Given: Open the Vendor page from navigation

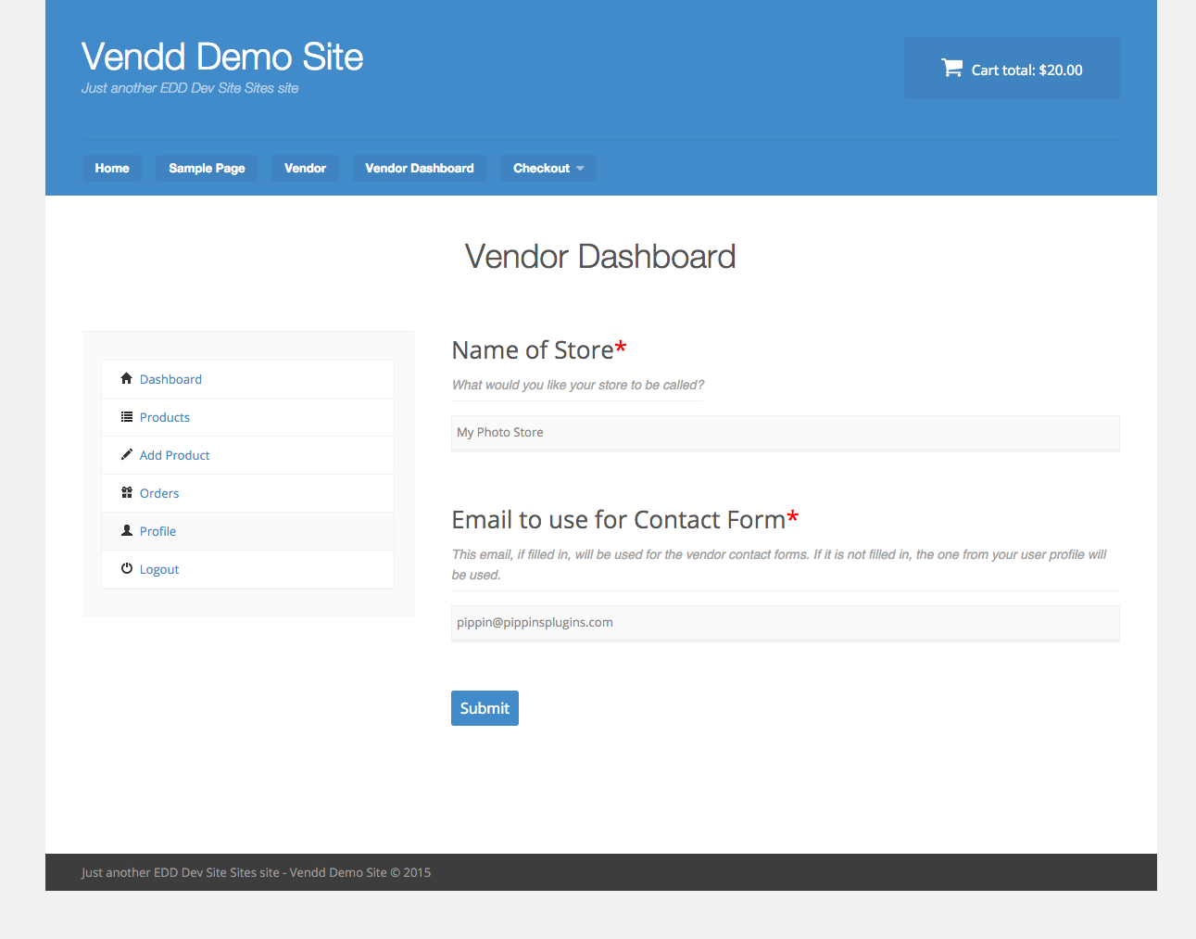Looking at the screenshot, I should point(305,168).
